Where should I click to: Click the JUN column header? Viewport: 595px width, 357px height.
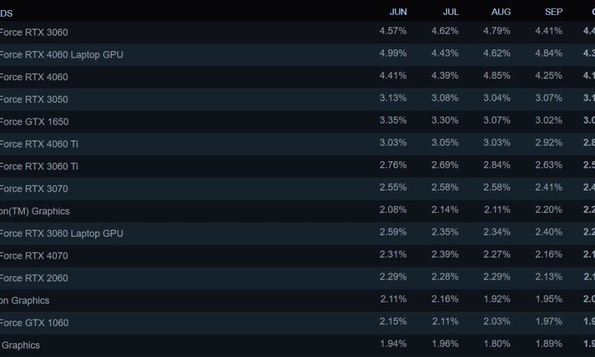pos(398,12)
